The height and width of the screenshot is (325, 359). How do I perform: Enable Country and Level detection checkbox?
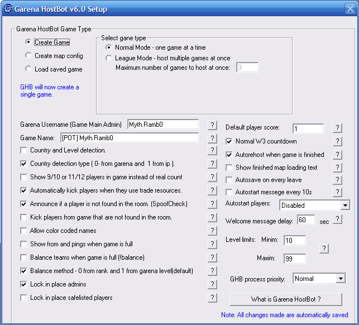pos(23,150)
